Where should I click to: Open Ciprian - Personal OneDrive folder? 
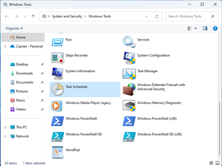click(x=26, y=46)
